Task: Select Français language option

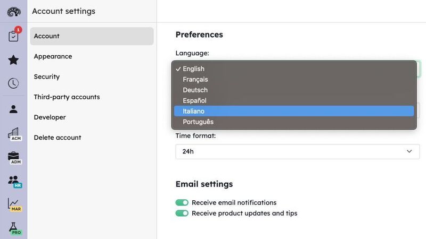Action: (294, 79)
